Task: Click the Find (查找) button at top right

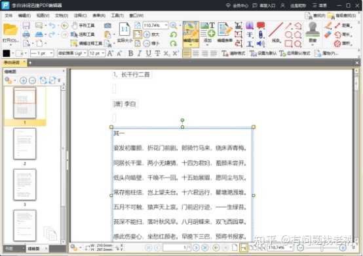Action: click(x=315, y=16)
